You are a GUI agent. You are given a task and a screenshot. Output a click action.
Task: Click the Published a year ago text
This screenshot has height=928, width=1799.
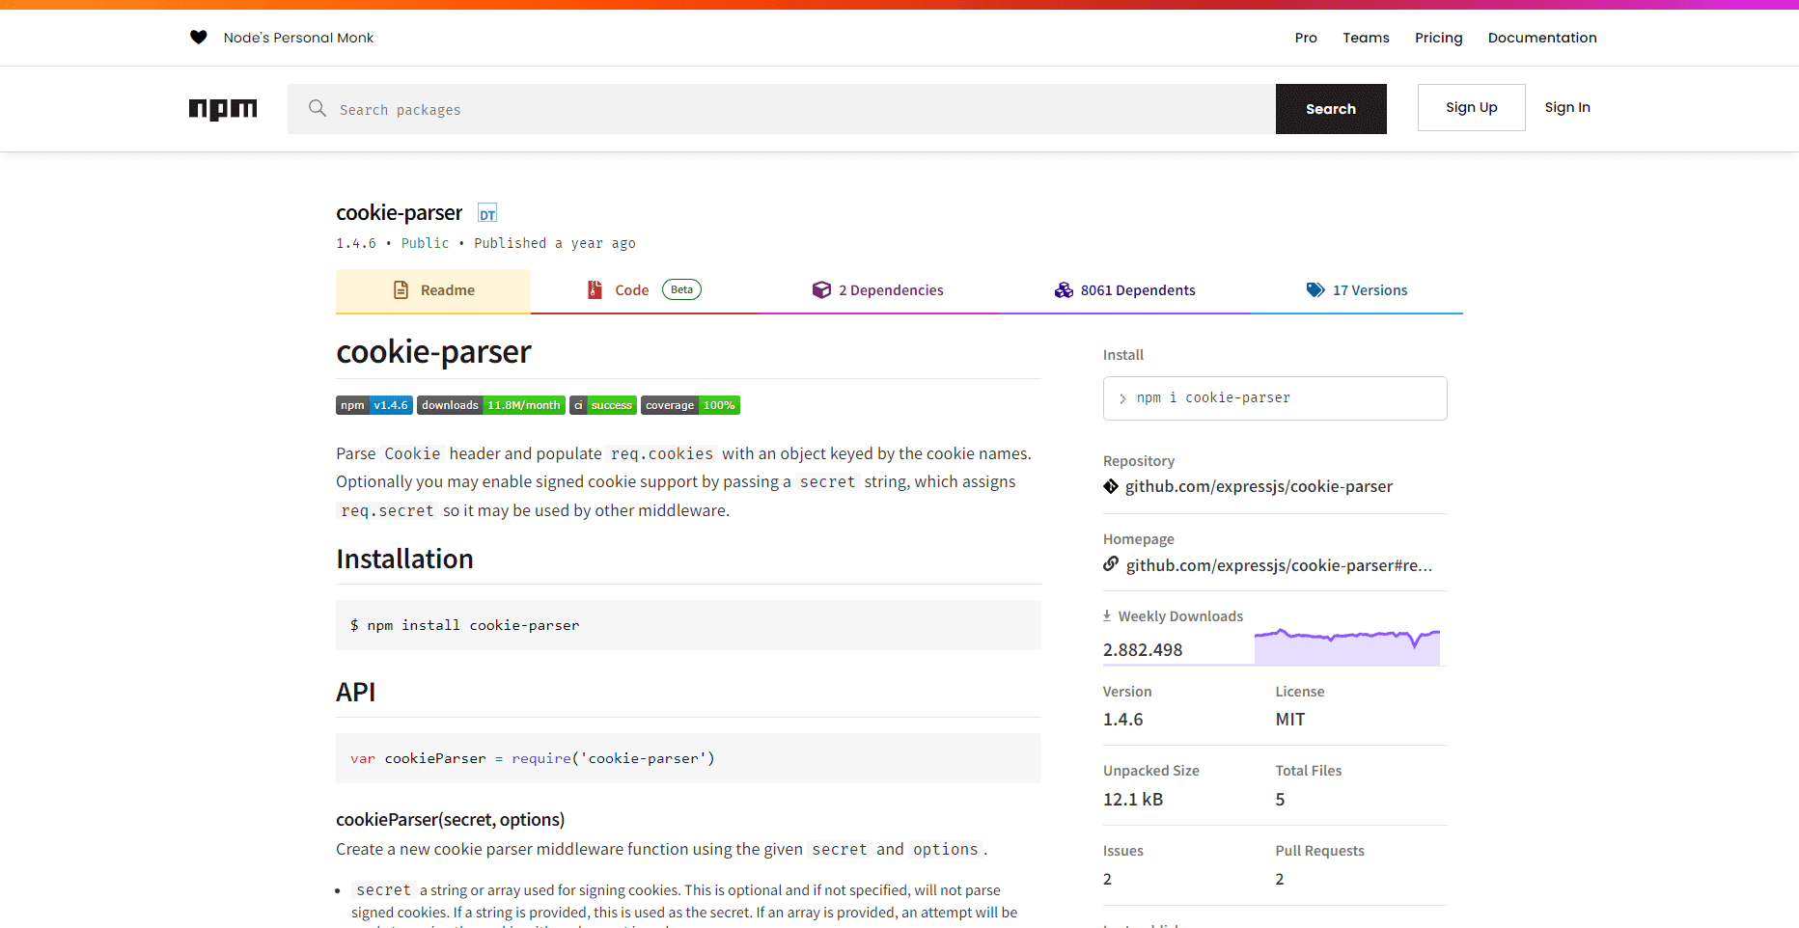pos(555,243)
